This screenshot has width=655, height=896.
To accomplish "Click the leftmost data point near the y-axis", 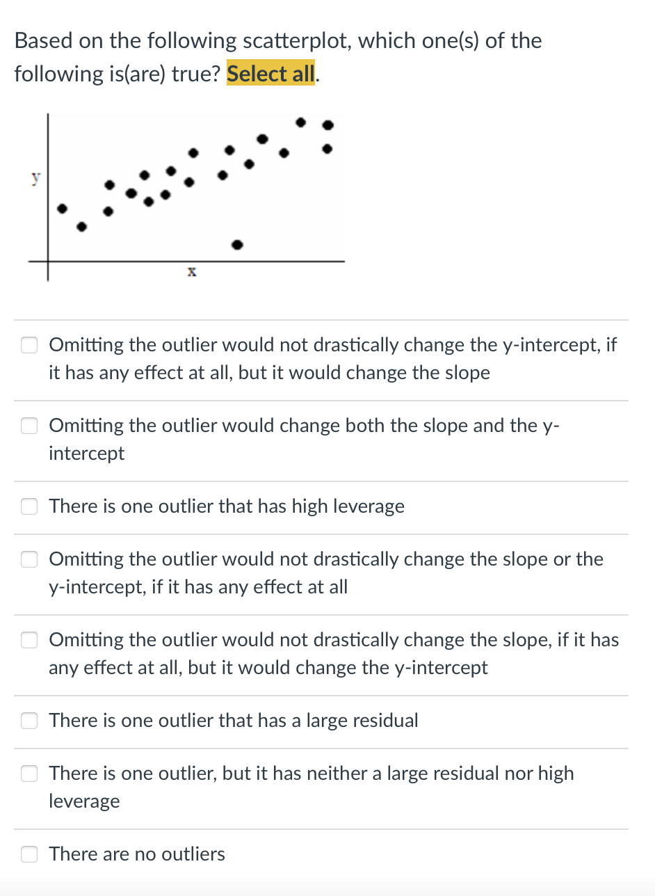I will [x=62, y=207].
